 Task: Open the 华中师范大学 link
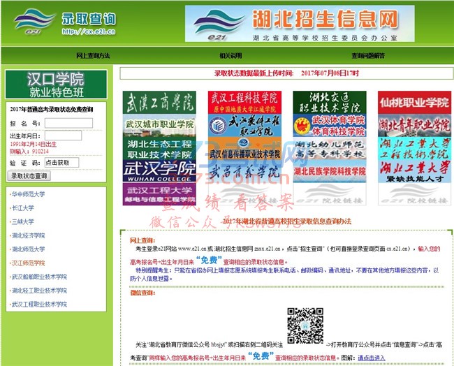28,194
